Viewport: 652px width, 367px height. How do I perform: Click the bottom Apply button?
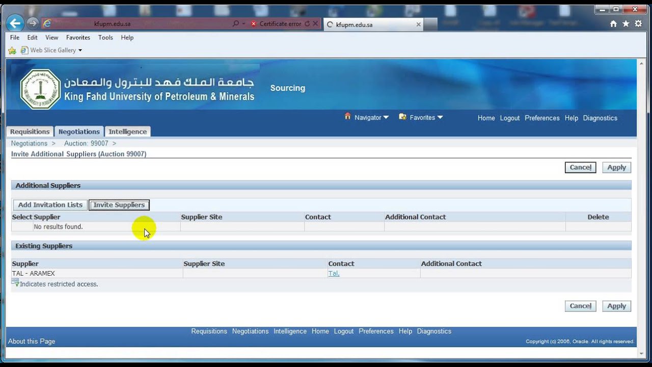point(616,306)
